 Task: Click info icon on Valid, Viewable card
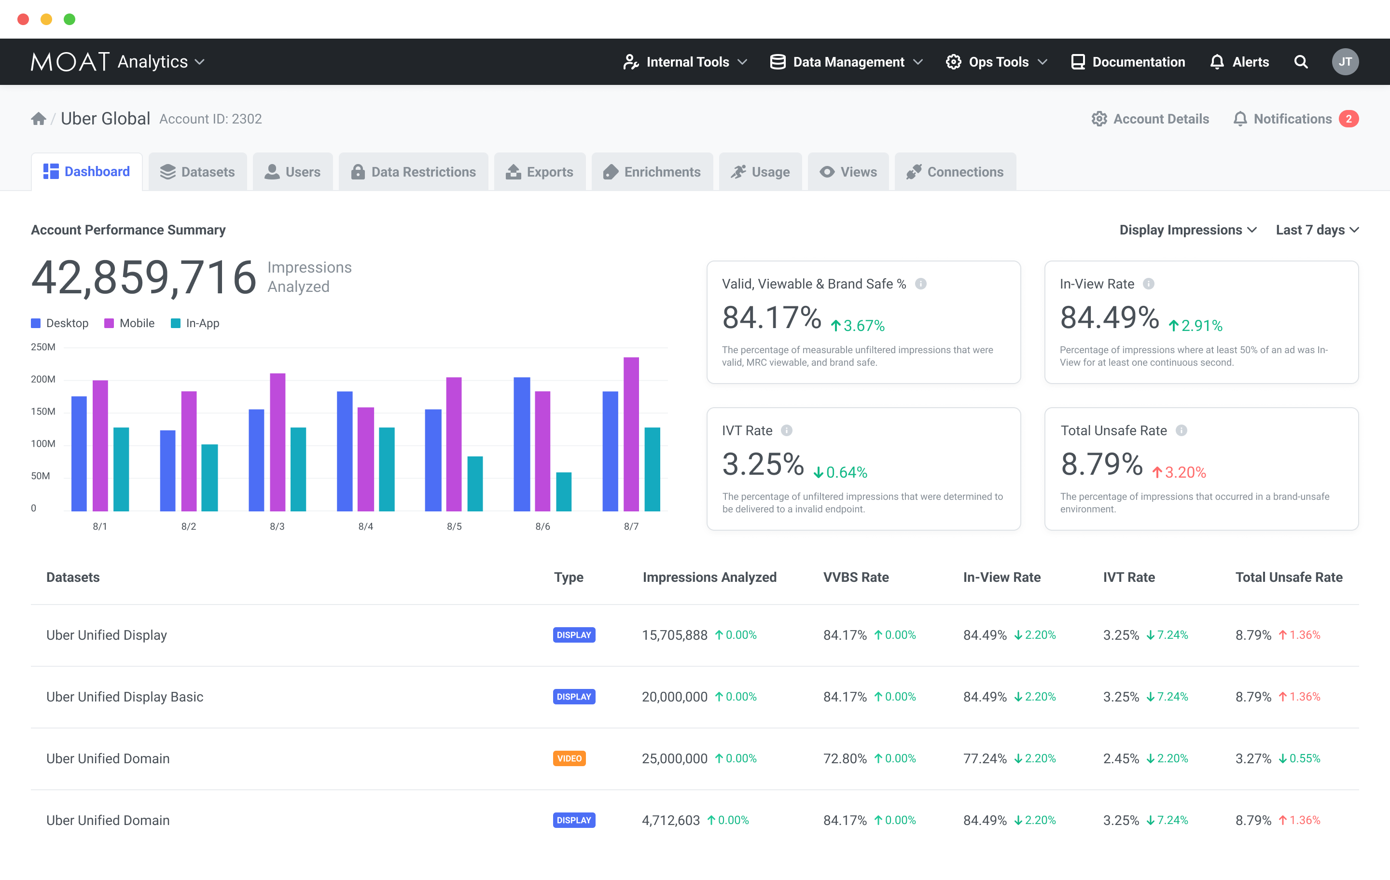pyautogui.click(x=921, y=284)
